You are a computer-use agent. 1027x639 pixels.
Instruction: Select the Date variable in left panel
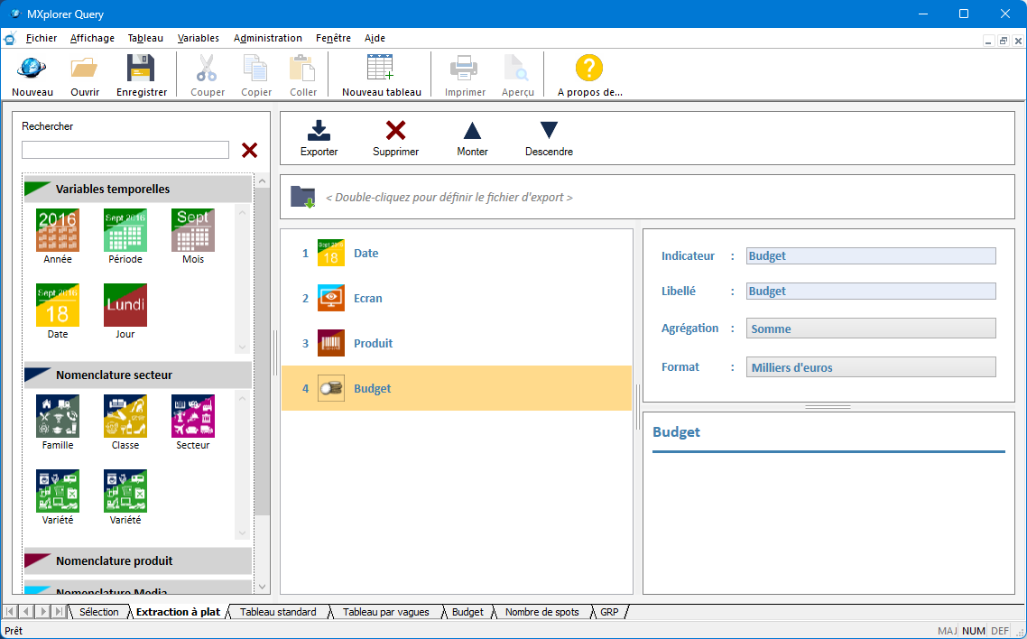click(58, 305)
